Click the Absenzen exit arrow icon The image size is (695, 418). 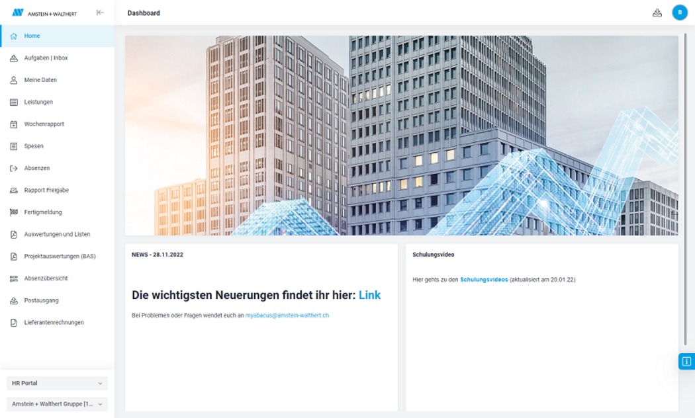14,169
